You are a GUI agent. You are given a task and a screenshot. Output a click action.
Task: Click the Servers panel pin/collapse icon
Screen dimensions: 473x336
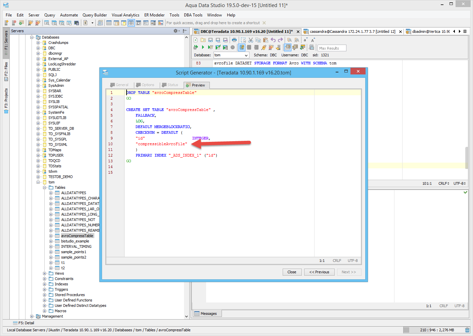coord(185,31)
